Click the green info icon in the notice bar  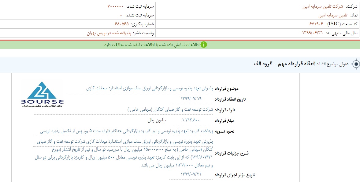click(x=203, y=45)
